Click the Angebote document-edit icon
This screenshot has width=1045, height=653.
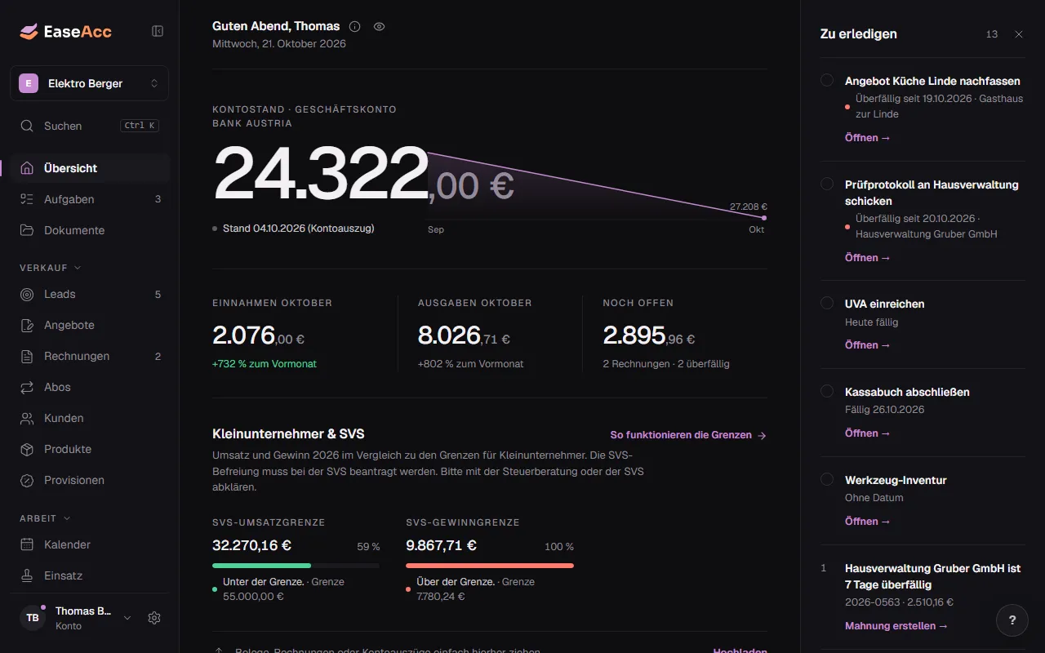point(27,325)
